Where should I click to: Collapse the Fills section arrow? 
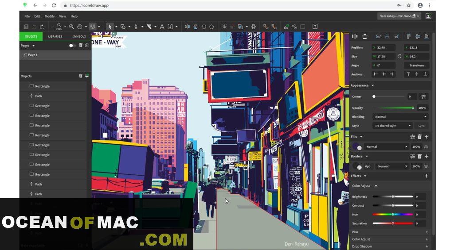point(361,137)
